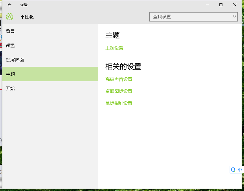Minimize the 设置 window
The image size is (244, 191).
point(207,5)
